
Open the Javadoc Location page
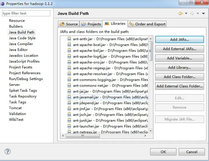coord(24,55)
